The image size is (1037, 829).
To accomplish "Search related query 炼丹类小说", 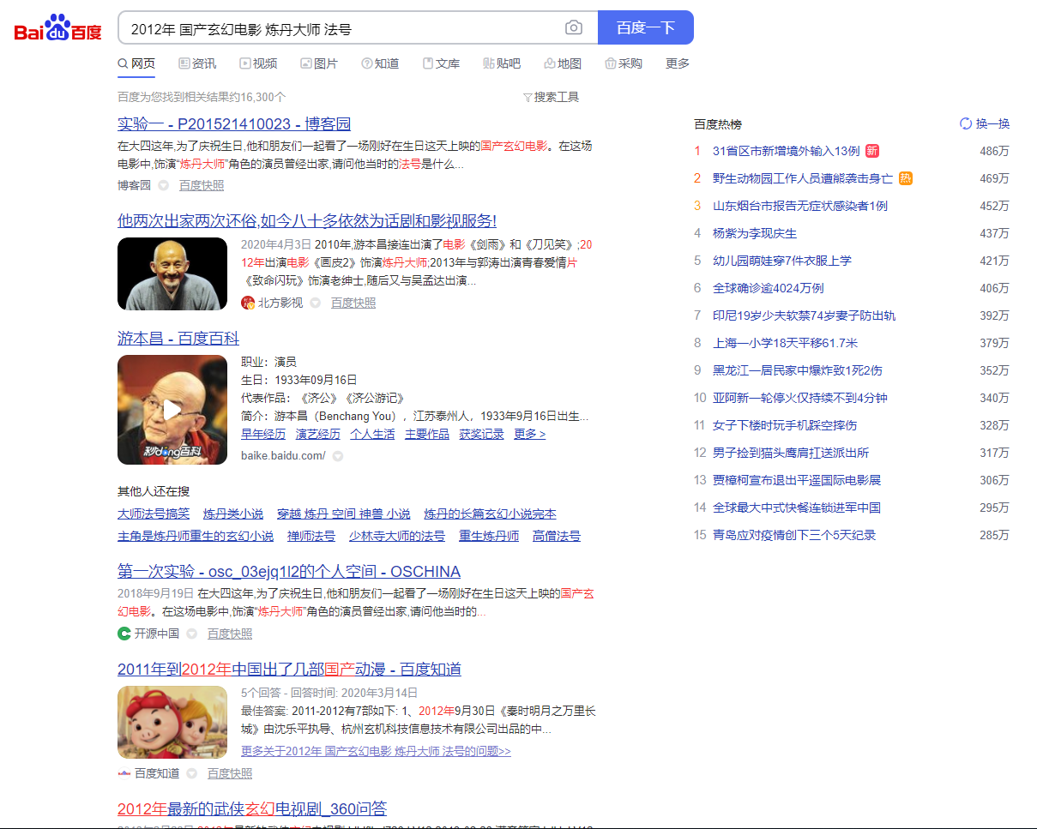I will click(233, 514).
